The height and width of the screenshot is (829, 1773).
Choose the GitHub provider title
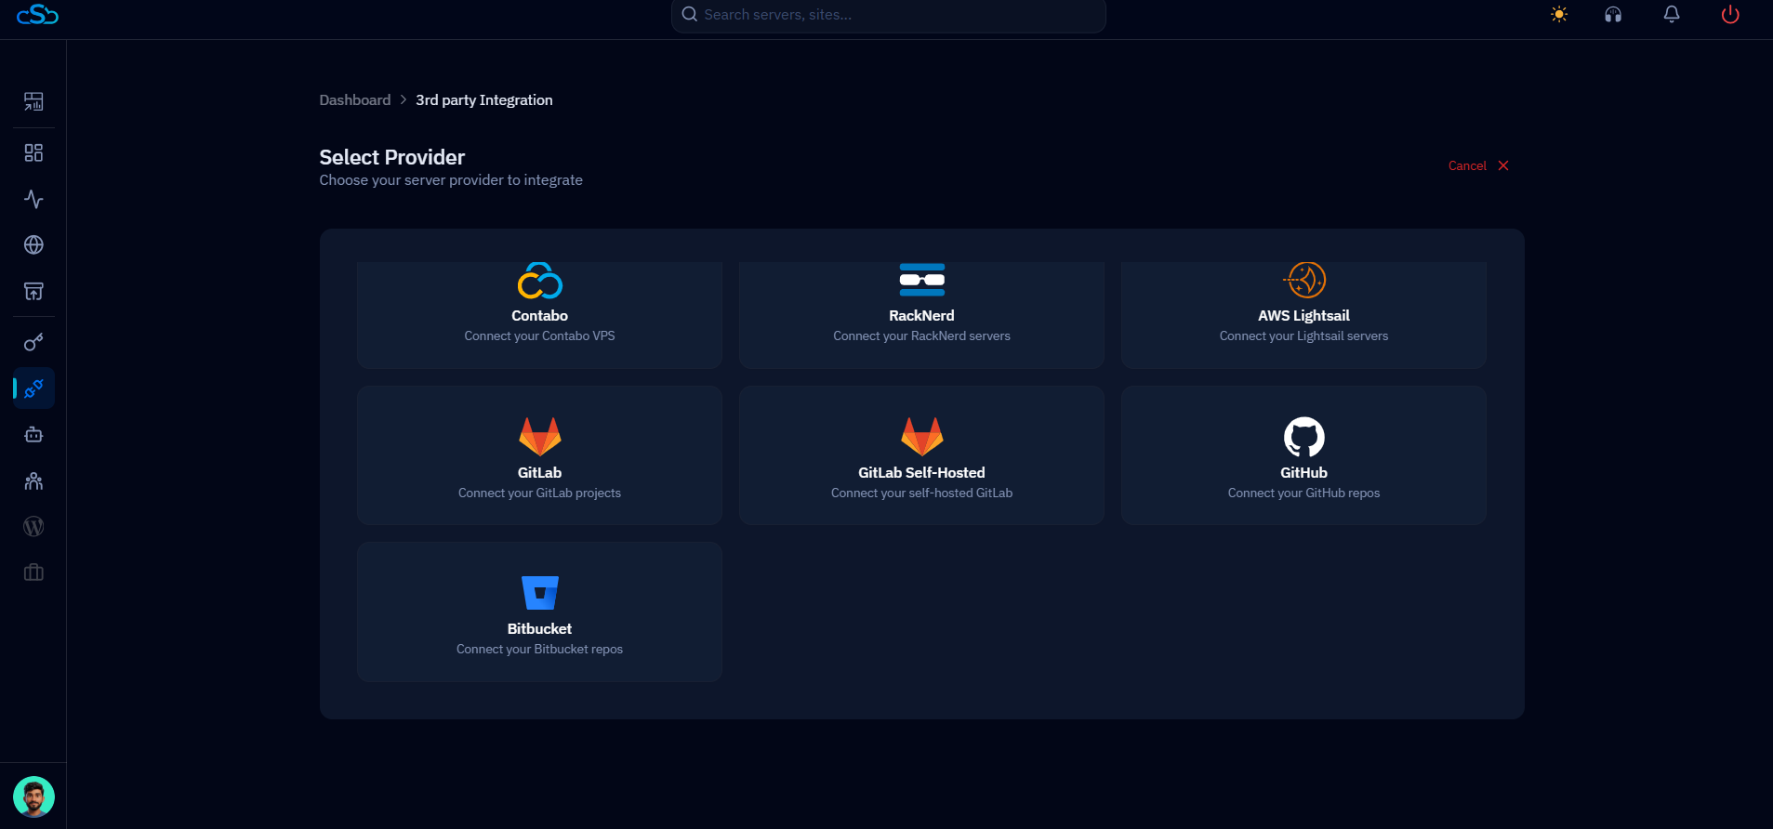[x=1303, y=473]
